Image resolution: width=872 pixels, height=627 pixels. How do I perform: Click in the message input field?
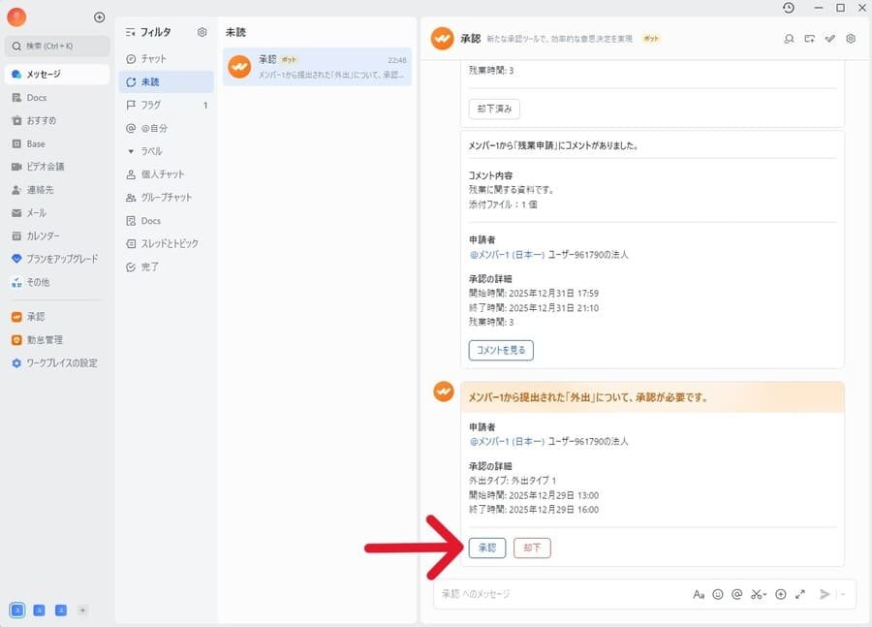coord(562,594)
